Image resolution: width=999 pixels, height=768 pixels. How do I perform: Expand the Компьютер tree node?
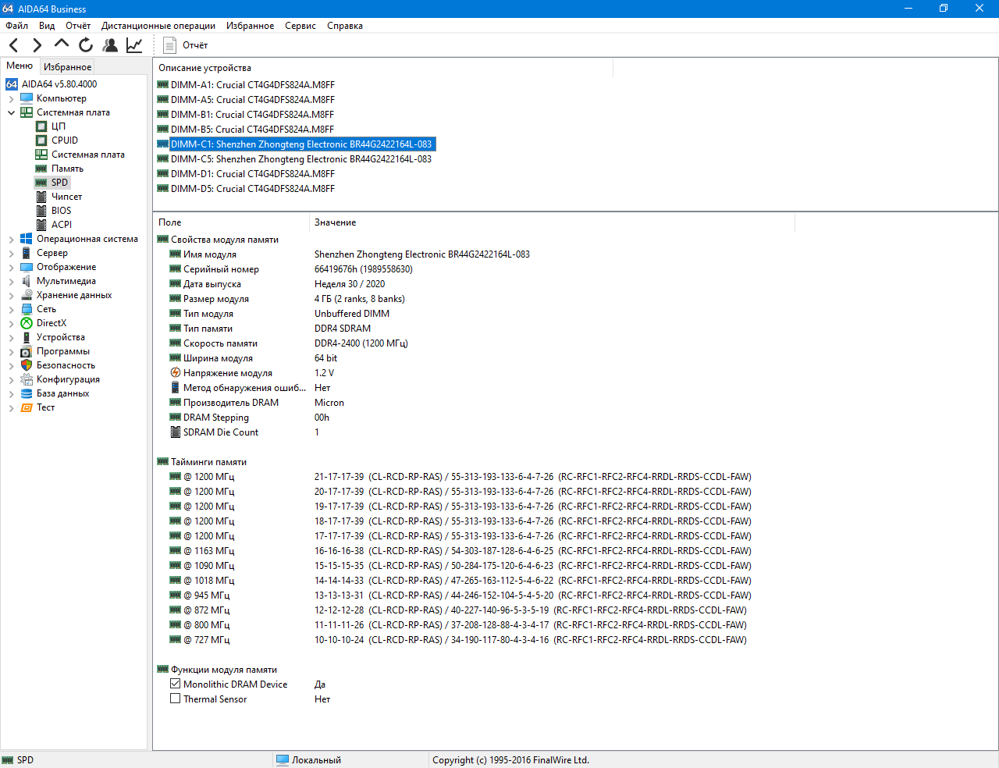pos(11,98)
